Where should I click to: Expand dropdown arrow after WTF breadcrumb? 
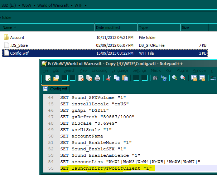[x=86, y=5]
